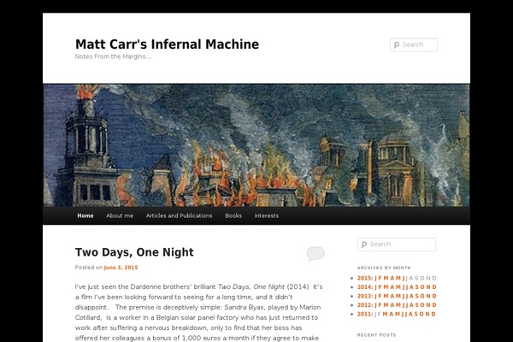The image size is (513, 342).
Task: Click the magnifier icon in sidebar search
Action: (x=364, y=245)
